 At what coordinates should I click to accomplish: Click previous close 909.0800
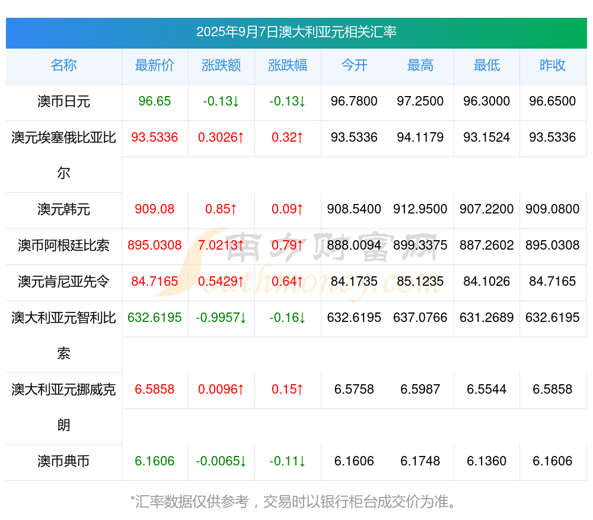coord(553,209)
